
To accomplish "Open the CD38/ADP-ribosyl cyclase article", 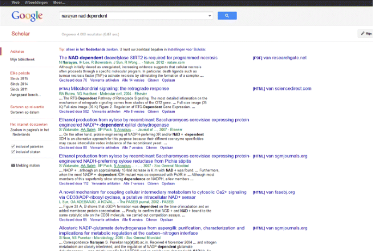I will [152, 194].
